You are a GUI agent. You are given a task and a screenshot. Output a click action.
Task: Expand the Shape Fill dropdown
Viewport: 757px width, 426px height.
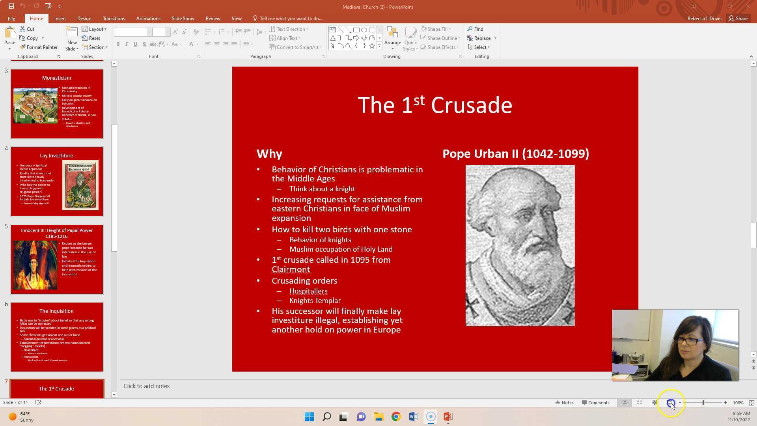(x=436, y=29)
